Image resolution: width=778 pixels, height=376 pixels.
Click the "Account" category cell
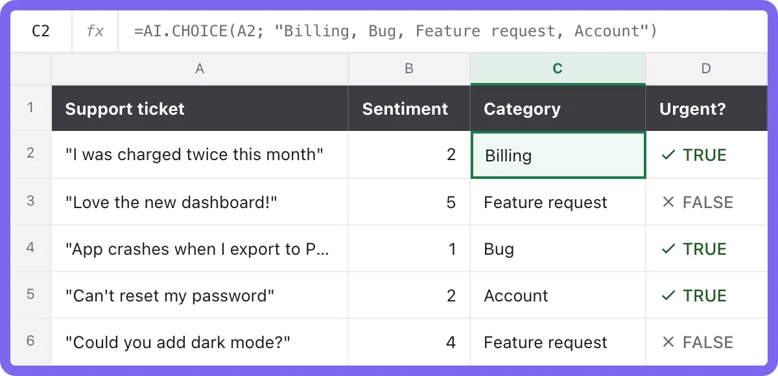click(558, 295)
